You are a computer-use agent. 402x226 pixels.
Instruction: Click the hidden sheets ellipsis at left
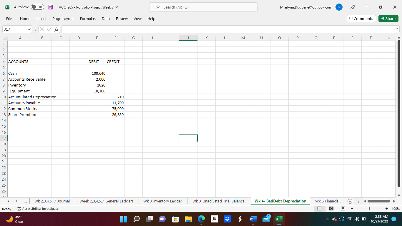pos(25,201)
